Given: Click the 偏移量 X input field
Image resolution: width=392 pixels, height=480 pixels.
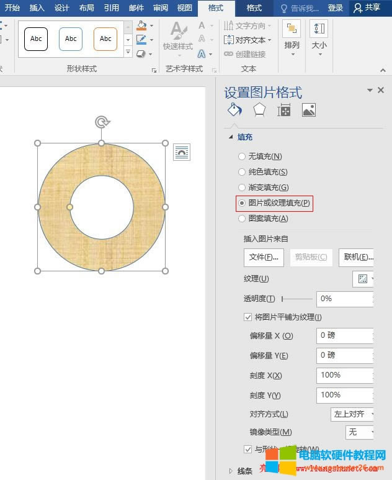Looking at the screenshot, I should click(344, 336).
